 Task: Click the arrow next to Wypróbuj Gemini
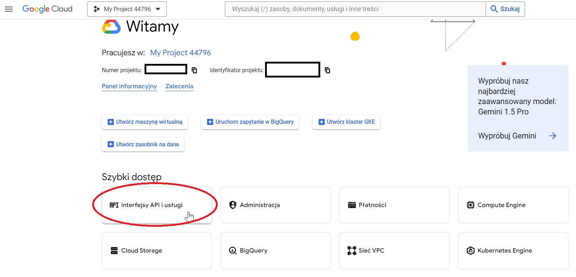(x=553, y=136)
